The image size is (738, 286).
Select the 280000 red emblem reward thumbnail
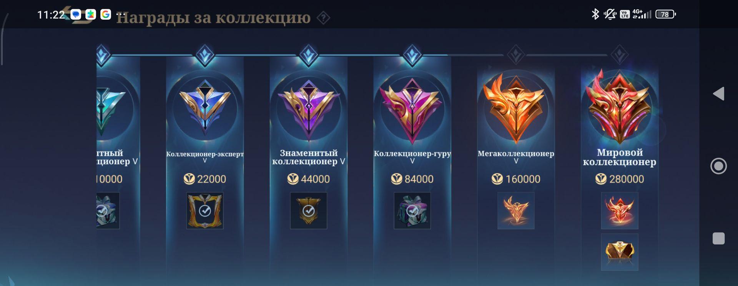click(620, 211)
